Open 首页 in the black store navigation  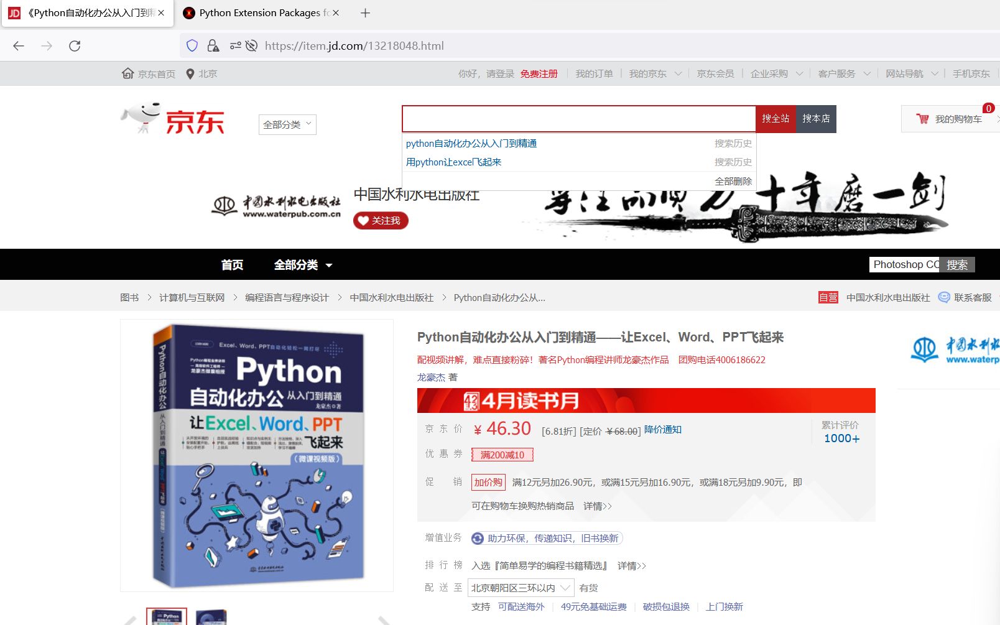(232, 265)
